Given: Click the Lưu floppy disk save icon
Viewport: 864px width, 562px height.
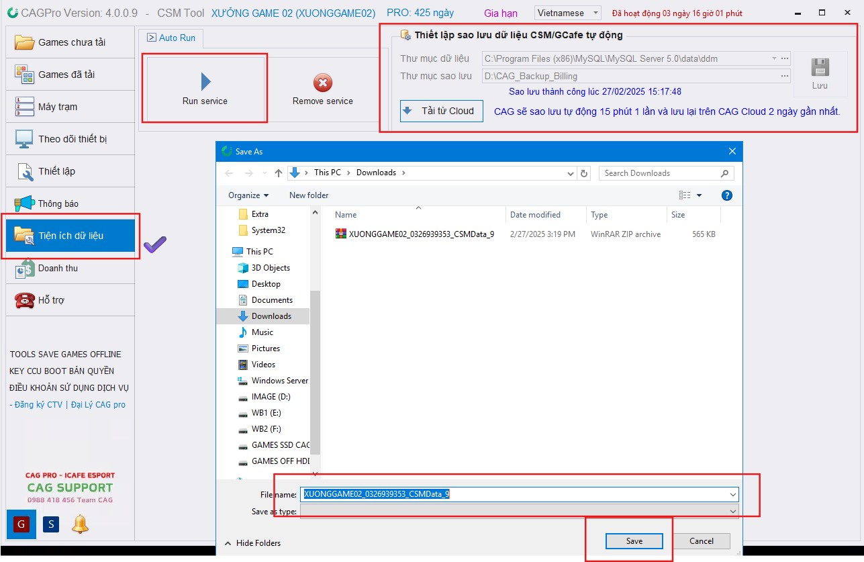Looking at the screenshot, I should point(820,68).
